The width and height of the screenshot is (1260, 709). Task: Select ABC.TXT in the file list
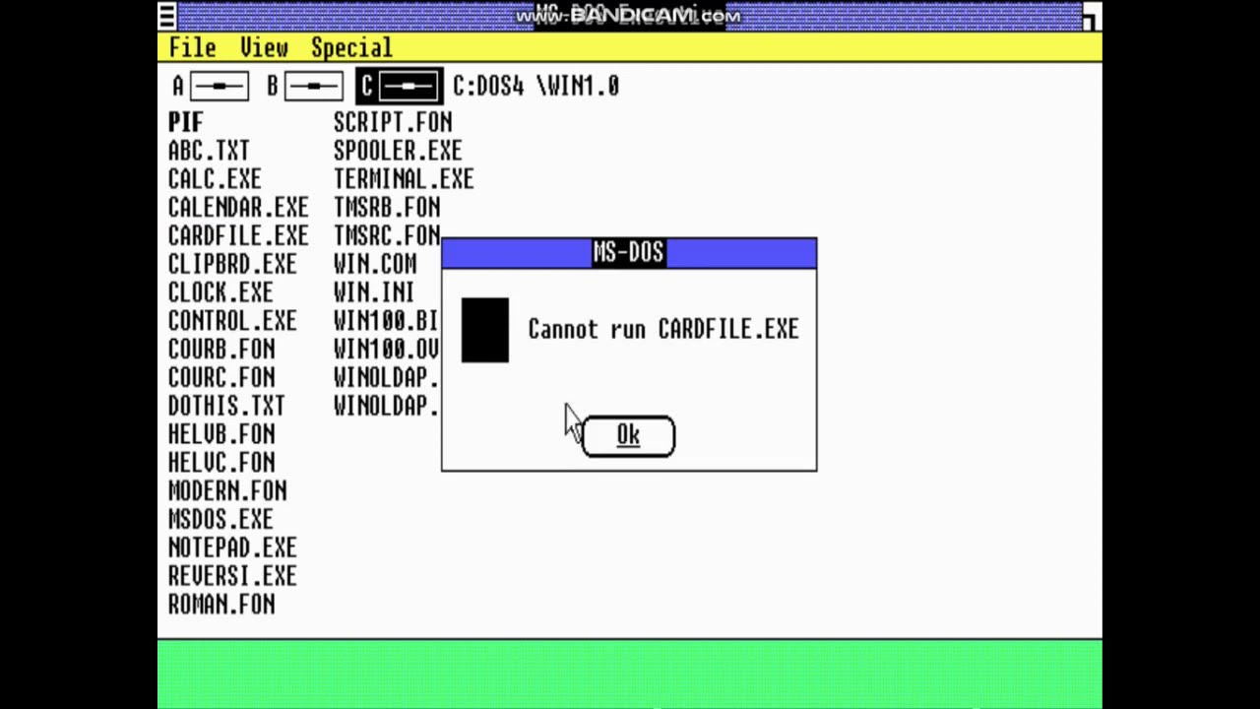click(209, 151)
